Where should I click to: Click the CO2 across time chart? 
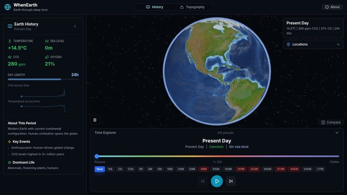tap(43, 93)
